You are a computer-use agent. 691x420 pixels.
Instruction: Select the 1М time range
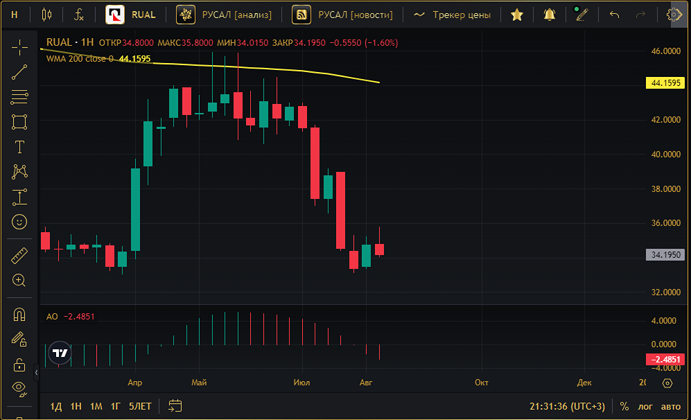coord(96,406)
